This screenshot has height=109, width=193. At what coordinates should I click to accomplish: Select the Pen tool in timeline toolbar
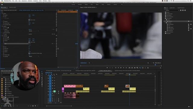pos(42,82)
